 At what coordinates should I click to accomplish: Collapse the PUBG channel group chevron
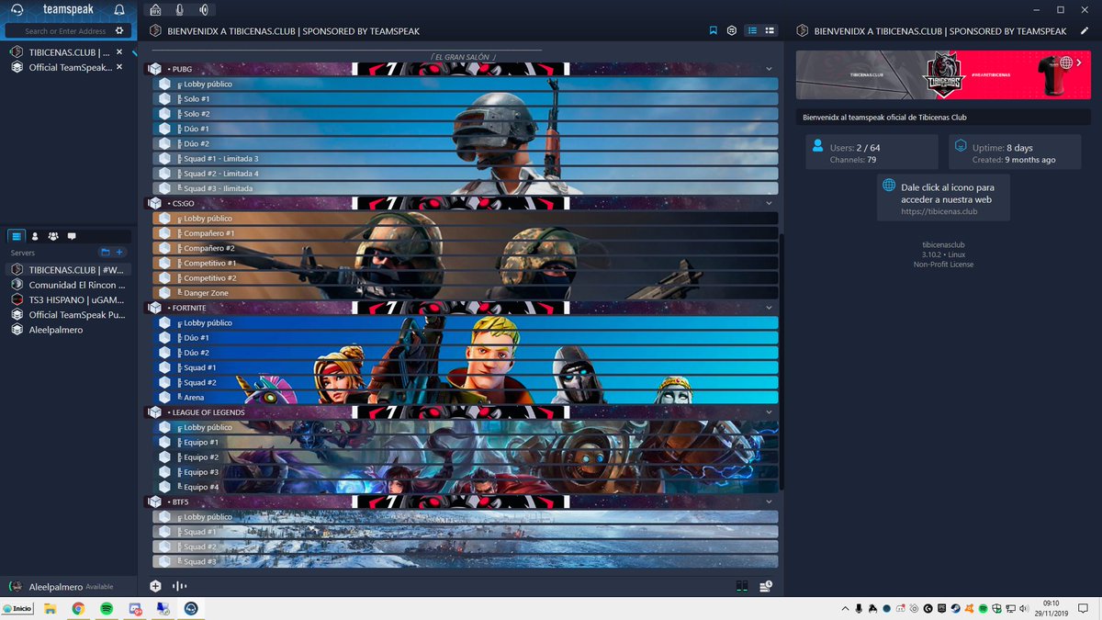tap(770, 69)
